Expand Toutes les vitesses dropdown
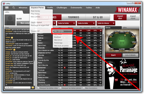Viewport: 144px width, 94px height. (x=106, y=23)
